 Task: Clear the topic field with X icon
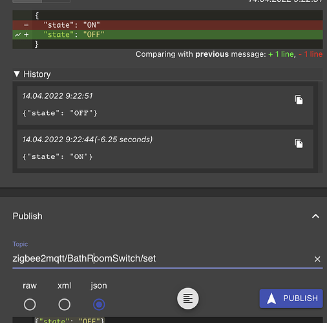317,259
